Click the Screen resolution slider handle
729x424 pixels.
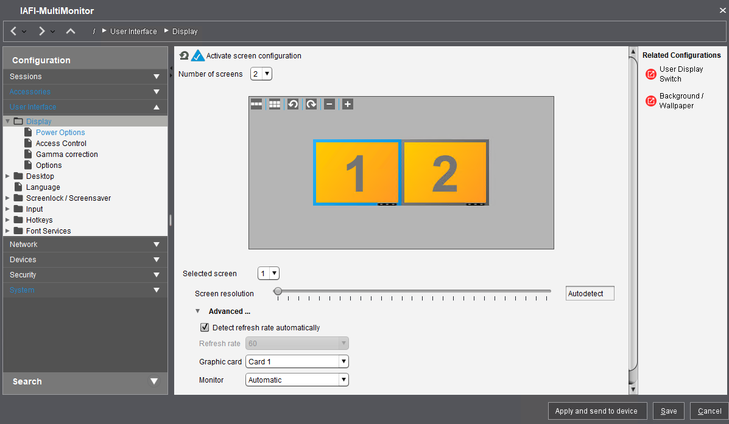point(278,291)
